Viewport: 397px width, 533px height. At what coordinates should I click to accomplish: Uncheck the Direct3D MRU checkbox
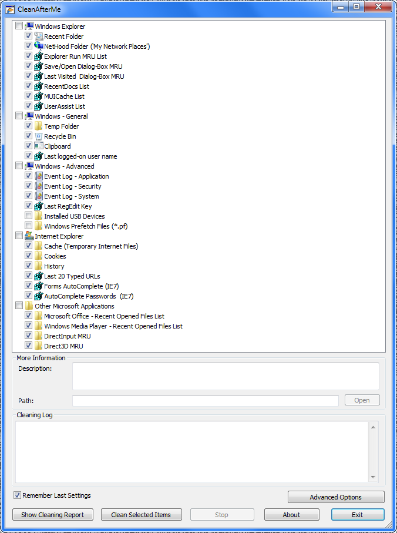click(29, 346)
